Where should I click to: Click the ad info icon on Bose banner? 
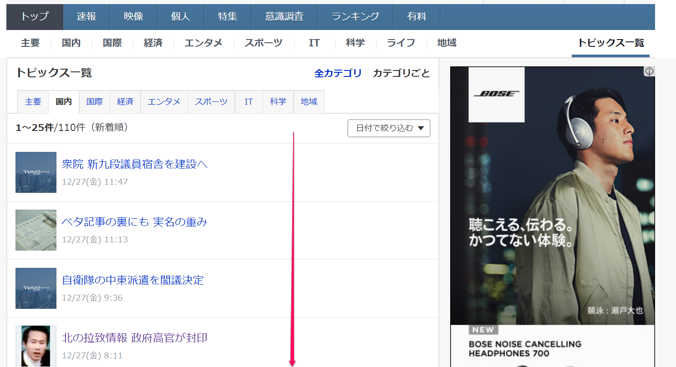tap(649, 72)
